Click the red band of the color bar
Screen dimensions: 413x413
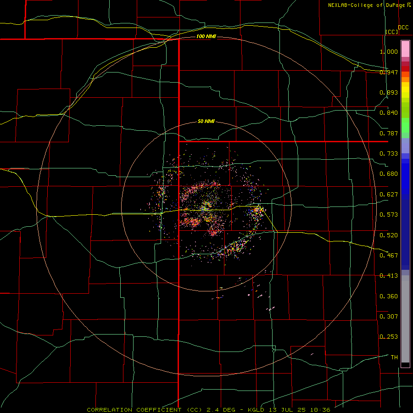405,68
